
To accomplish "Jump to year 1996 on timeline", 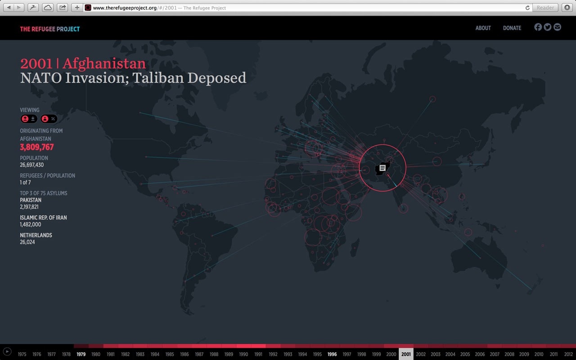I will point(332,354).
